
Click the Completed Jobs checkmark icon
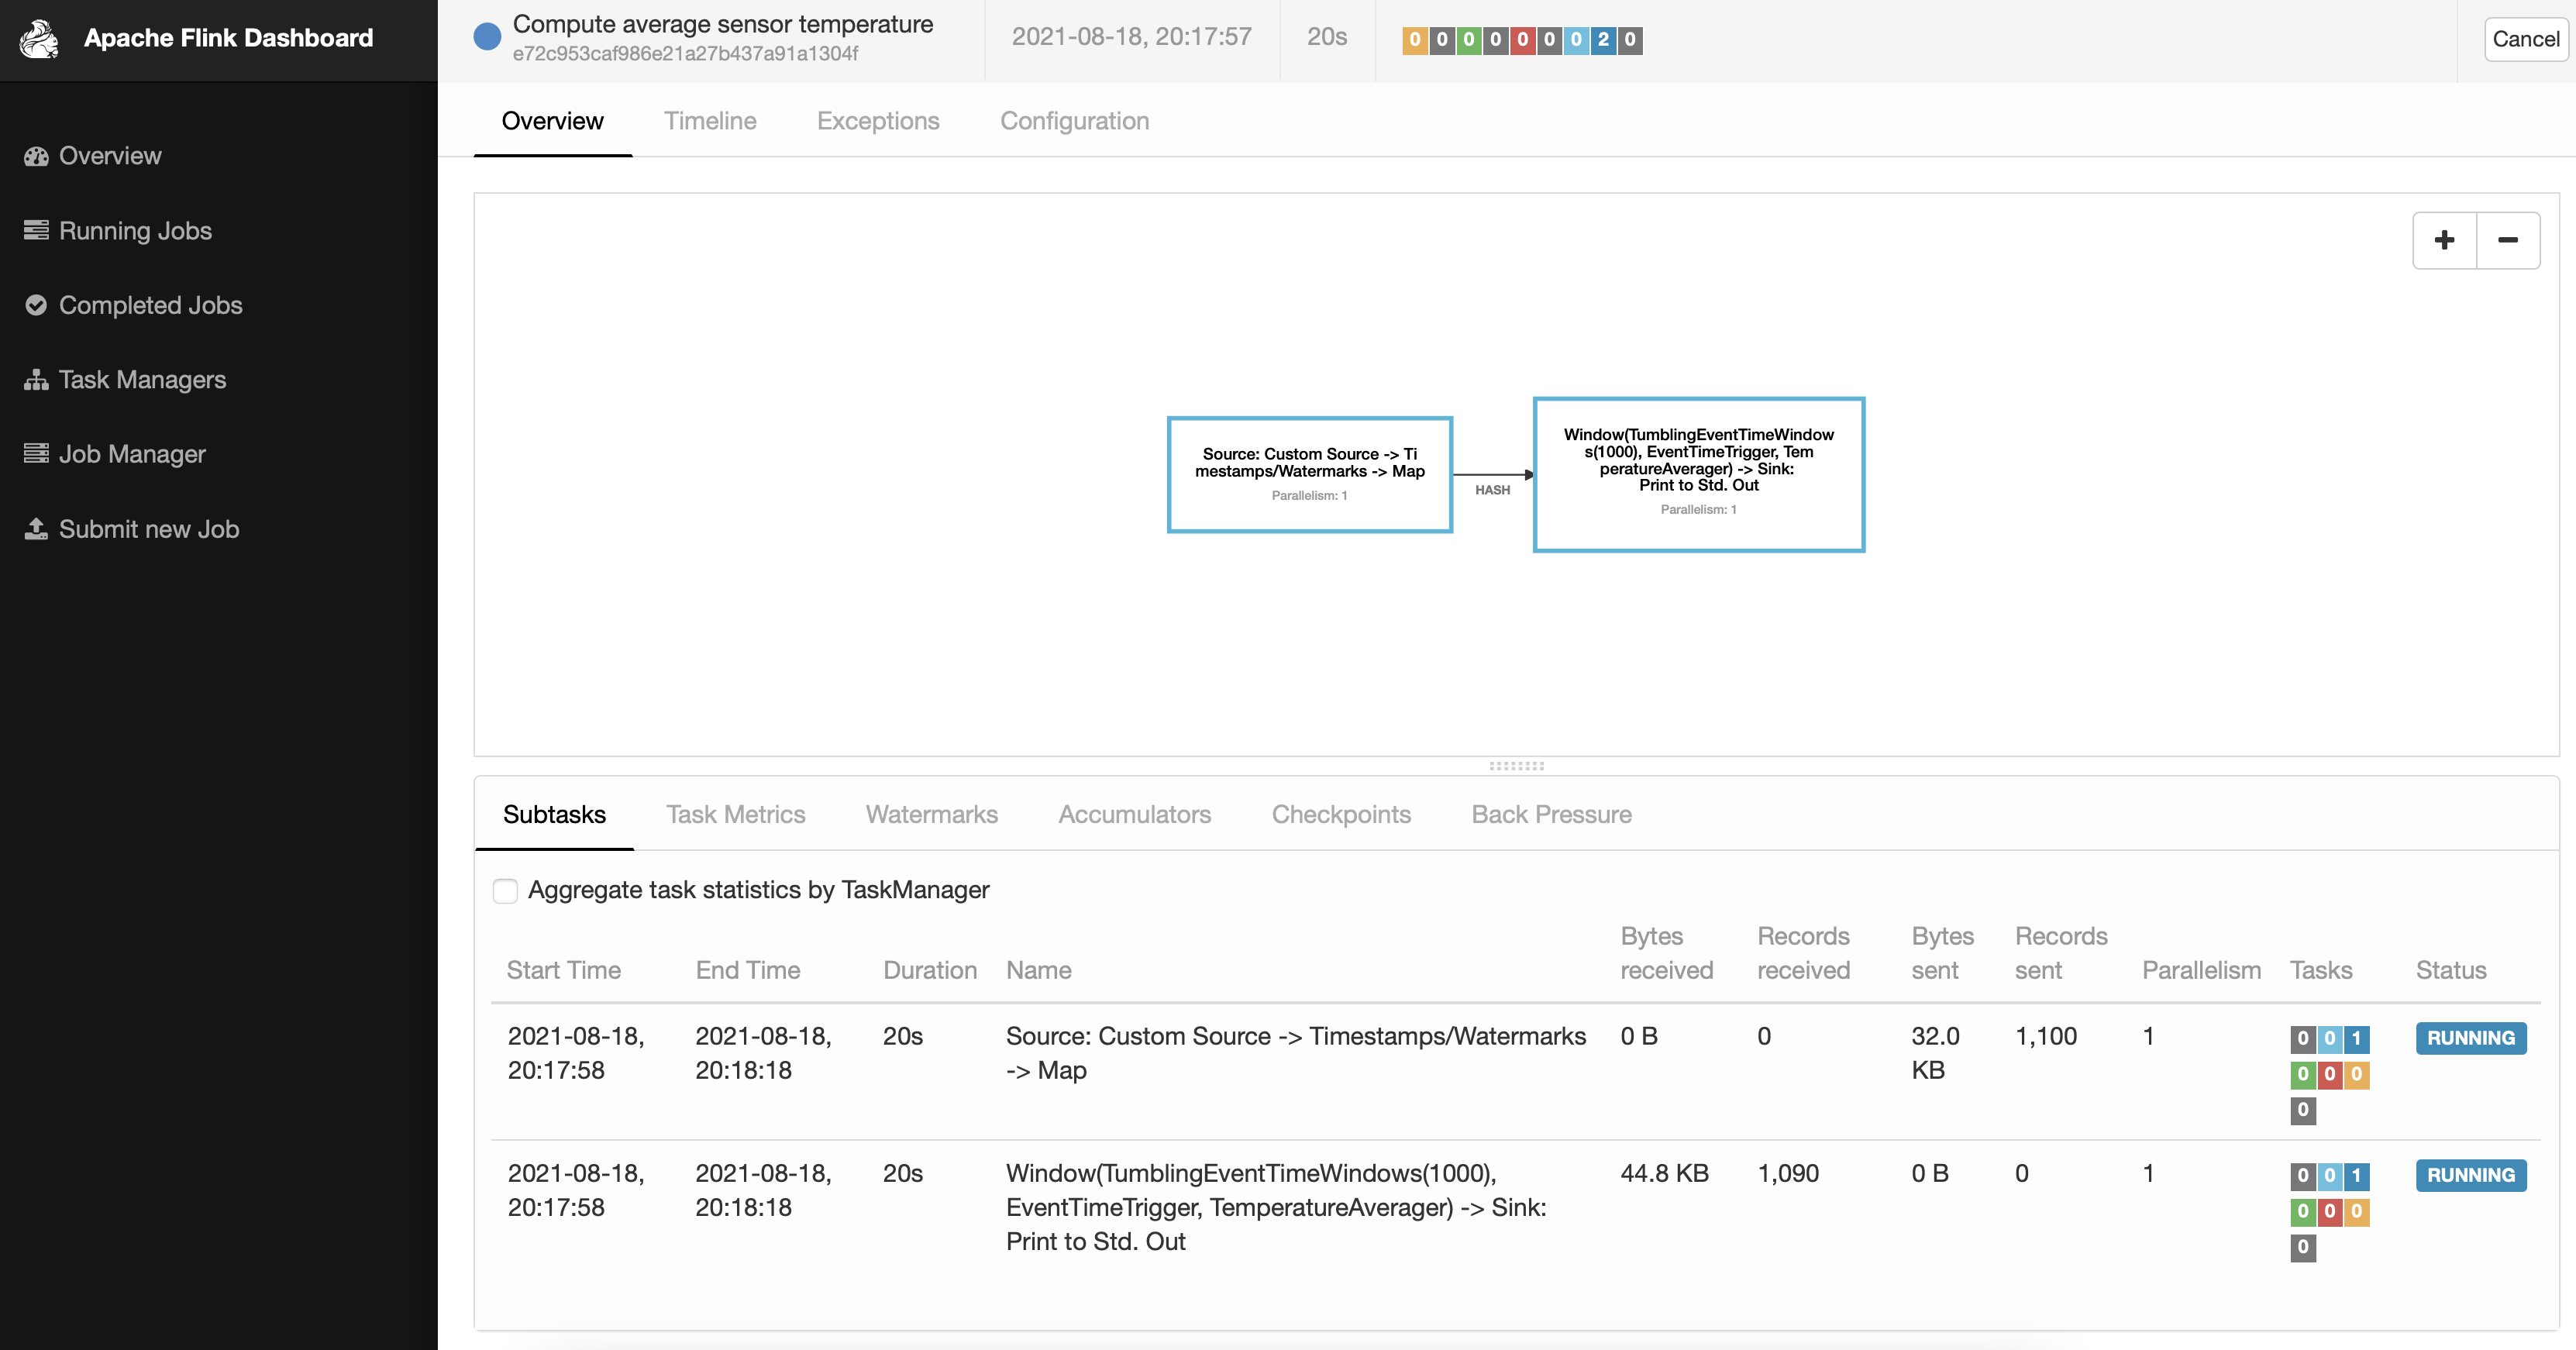coord(36,305)
